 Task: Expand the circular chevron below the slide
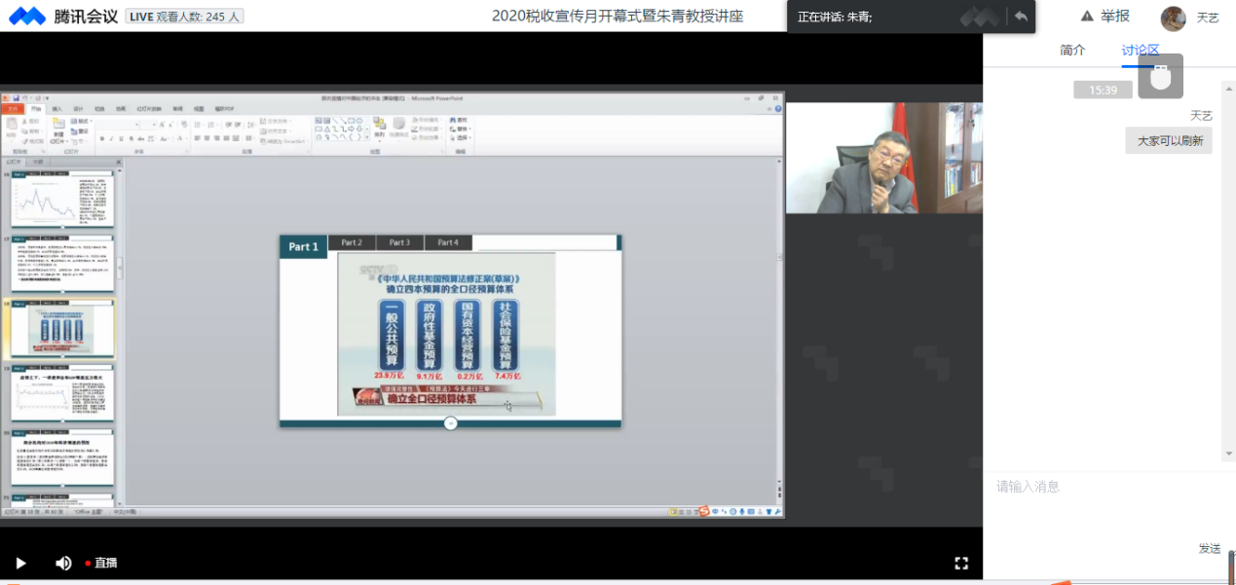451,422
